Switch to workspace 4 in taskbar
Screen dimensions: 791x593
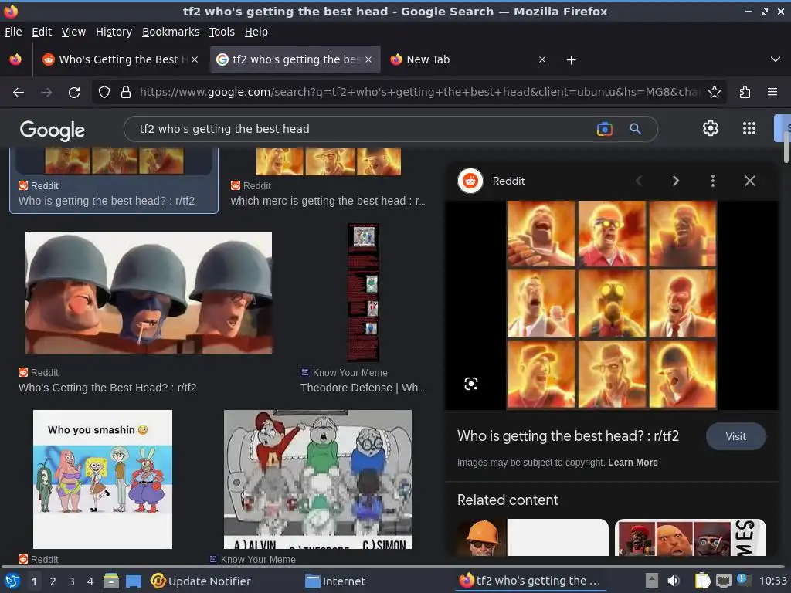tap(90, 581)
